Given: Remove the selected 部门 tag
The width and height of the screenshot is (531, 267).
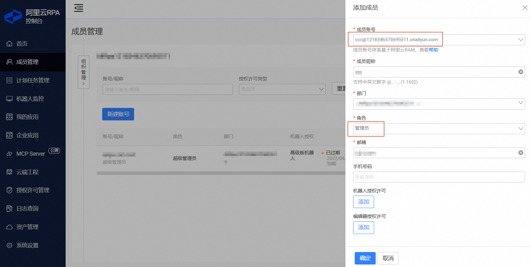Looking at the screenshot, I should [x=418, y=104].
